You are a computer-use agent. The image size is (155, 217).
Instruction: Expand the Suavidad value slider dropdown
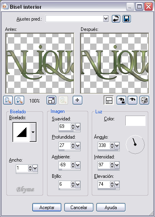click(78, 126)
